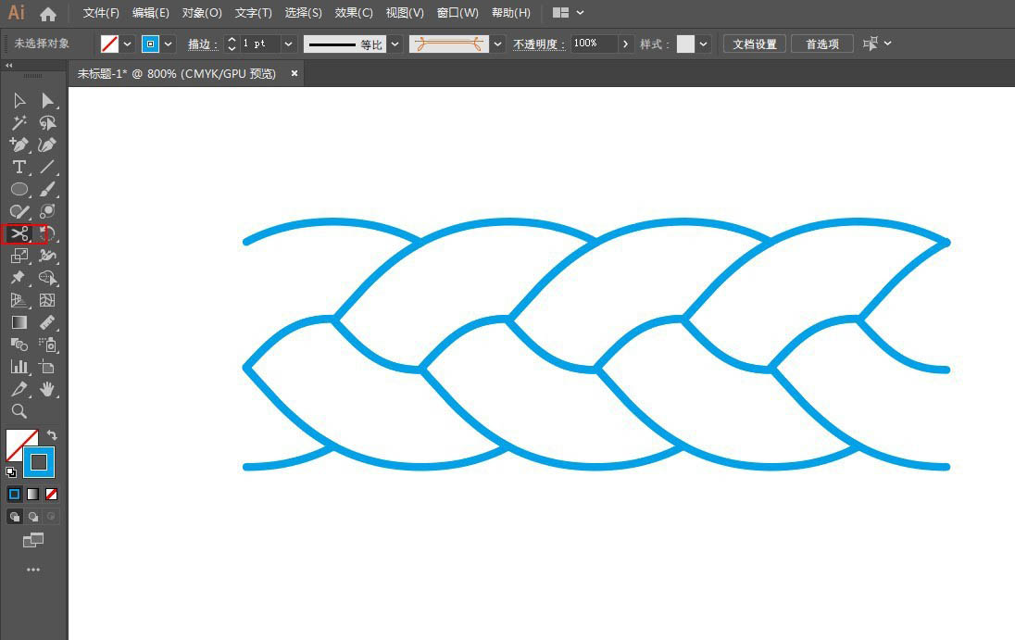This screenshot has height=640, width=1015.
Task: Pick the Measure ruler tool
Action: [47, 322]
